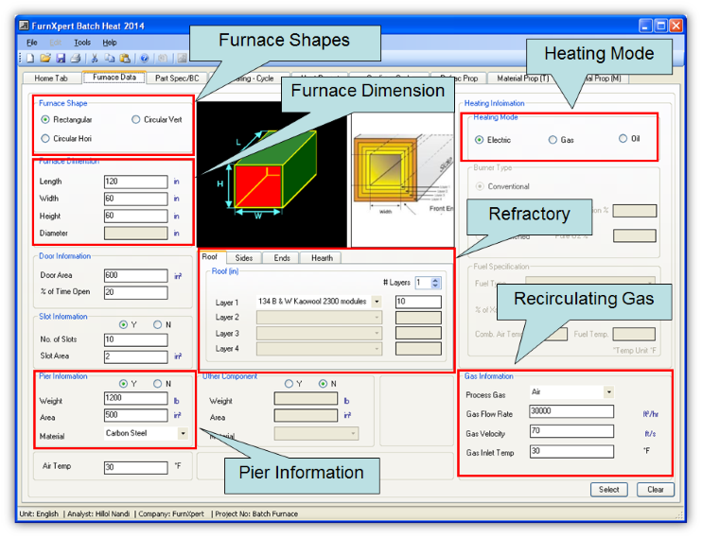The image size is (702, 538).
Task: Switch to the Material Prop (T) tab
Action: point(522,78)
